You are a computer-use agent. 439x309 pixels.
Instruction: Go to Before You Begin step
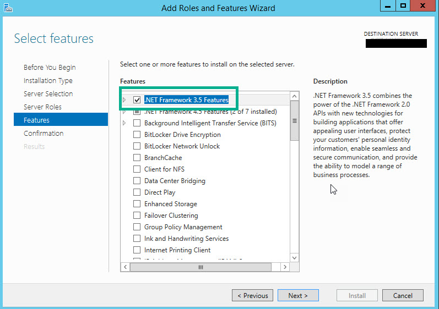pos(50,67)
